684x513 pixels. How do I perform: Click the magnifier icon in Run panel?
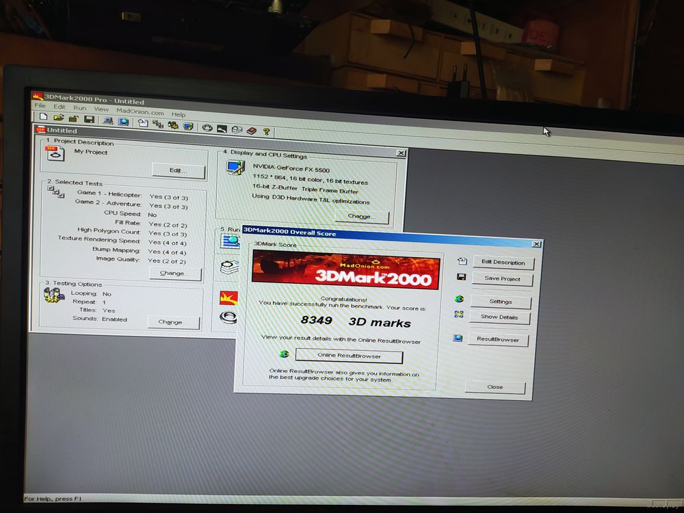pos(230,240)
